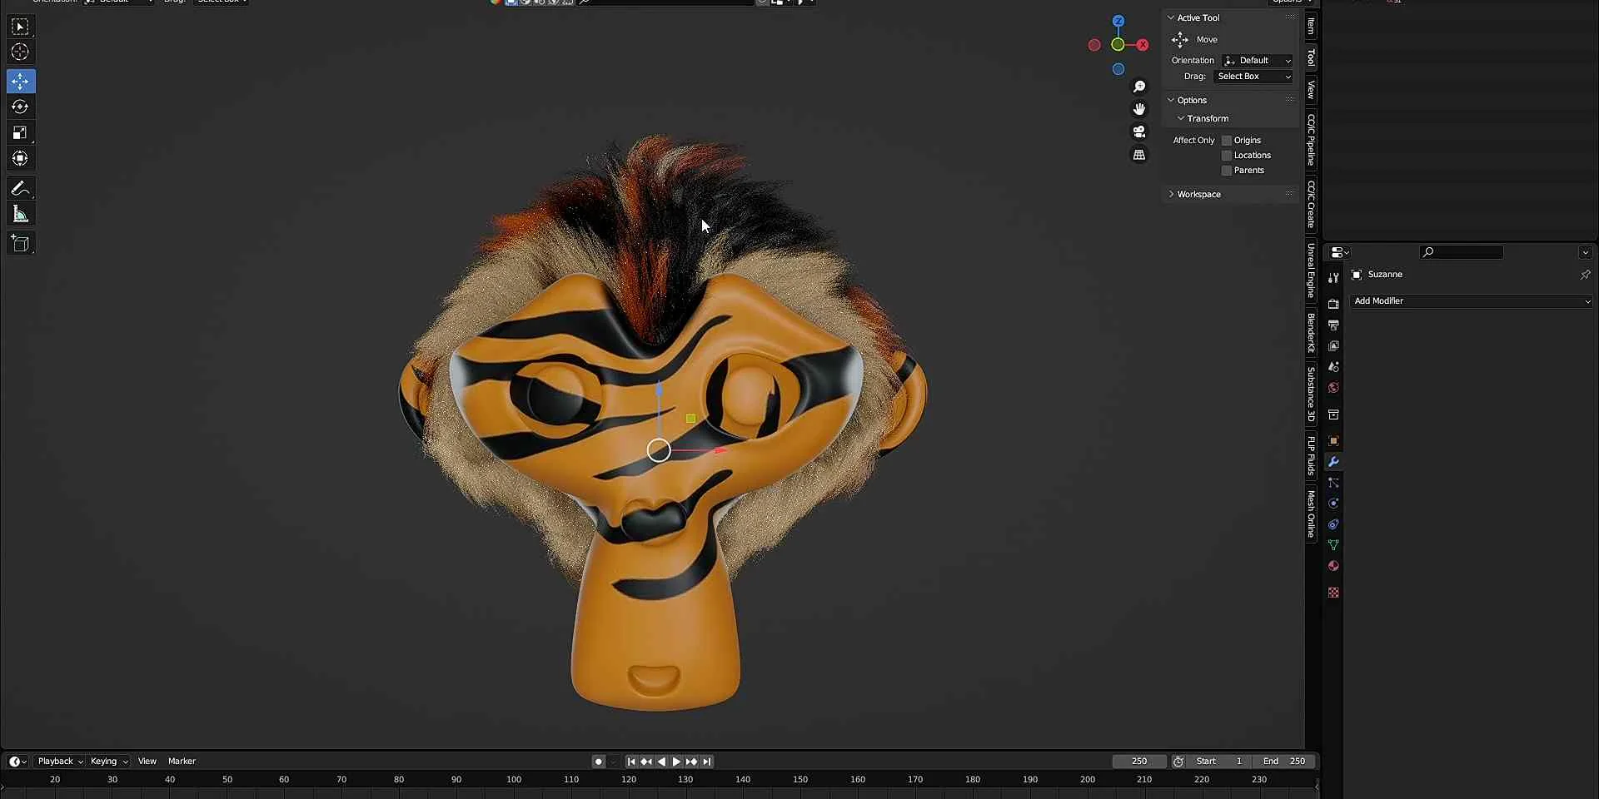This screenshot has width=1599, height=799.
Task: Select the Scale tool in toolbar
Action: (20, 132)
